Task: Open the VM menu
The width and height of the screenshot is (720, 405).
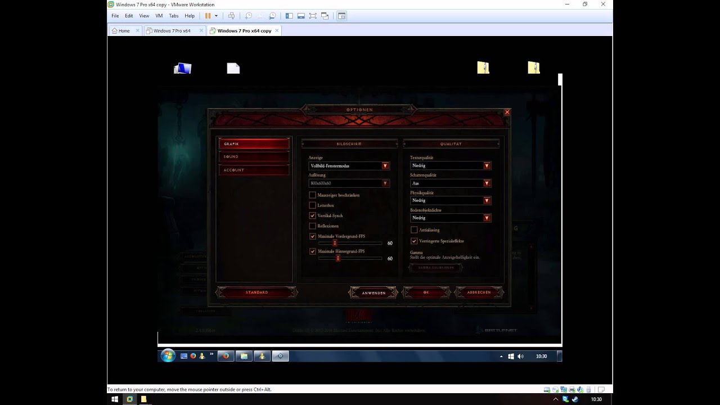Action: [x=159, y=16]
